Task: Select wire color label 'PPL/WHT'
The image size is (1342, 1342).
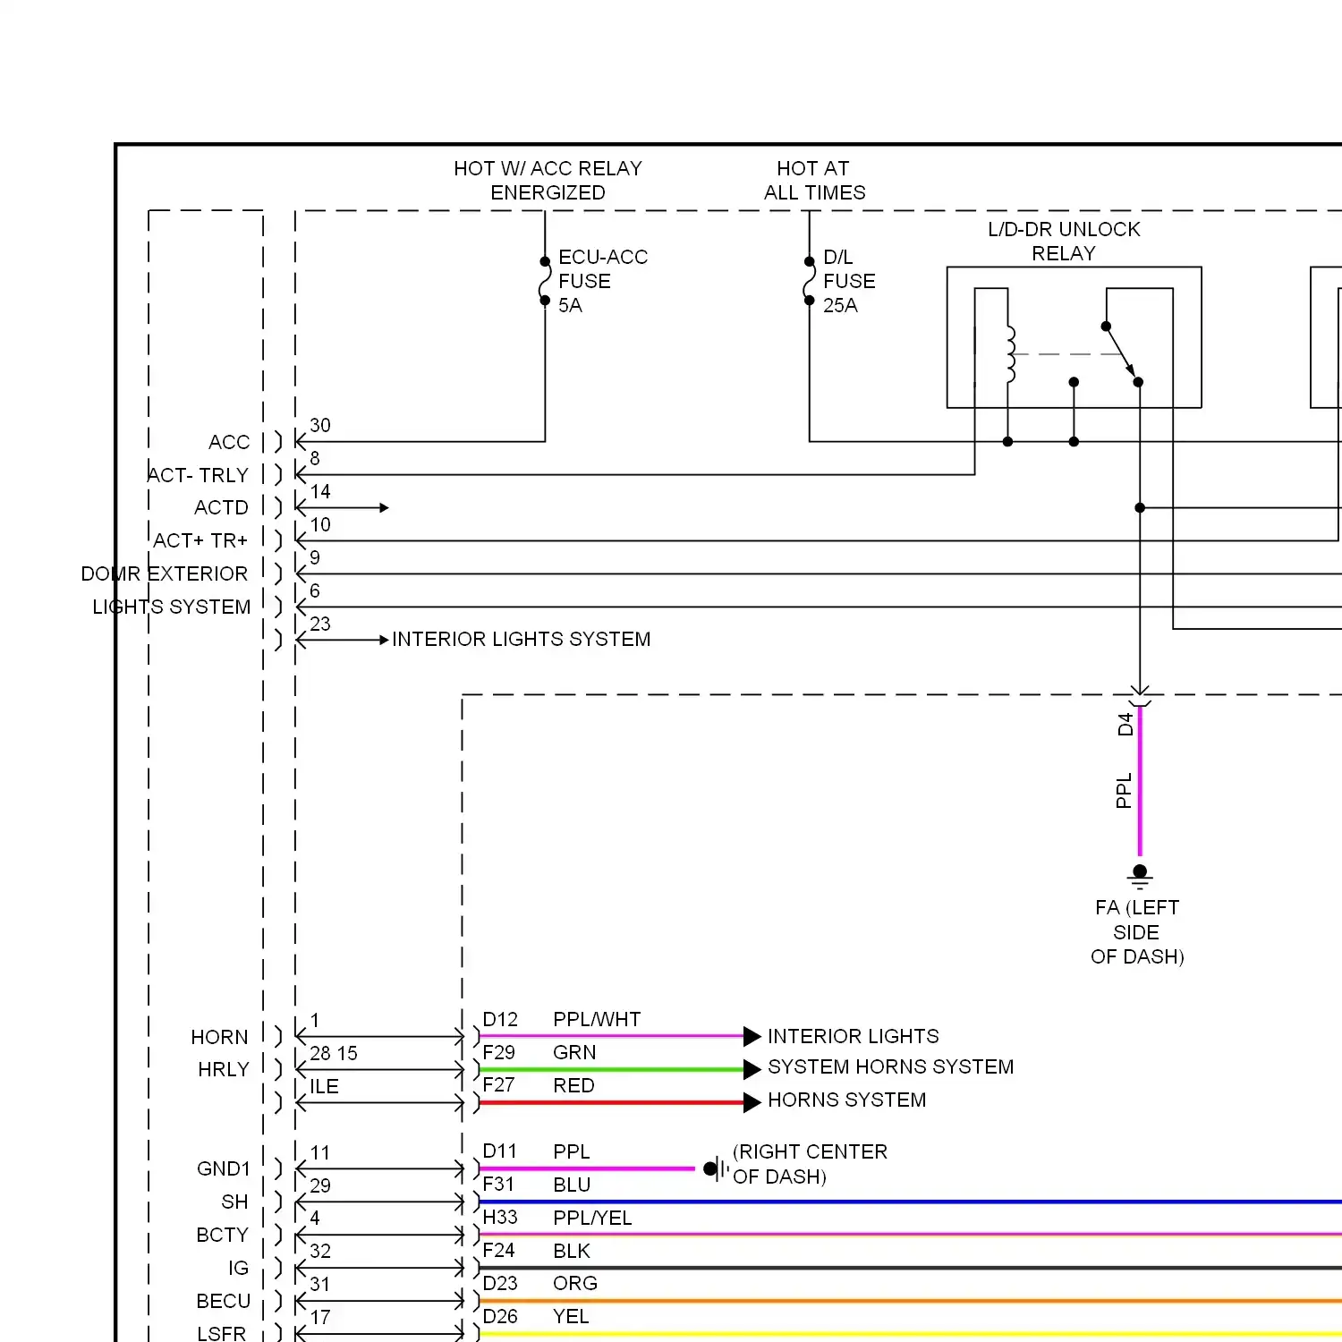Action: (597, 1020)
